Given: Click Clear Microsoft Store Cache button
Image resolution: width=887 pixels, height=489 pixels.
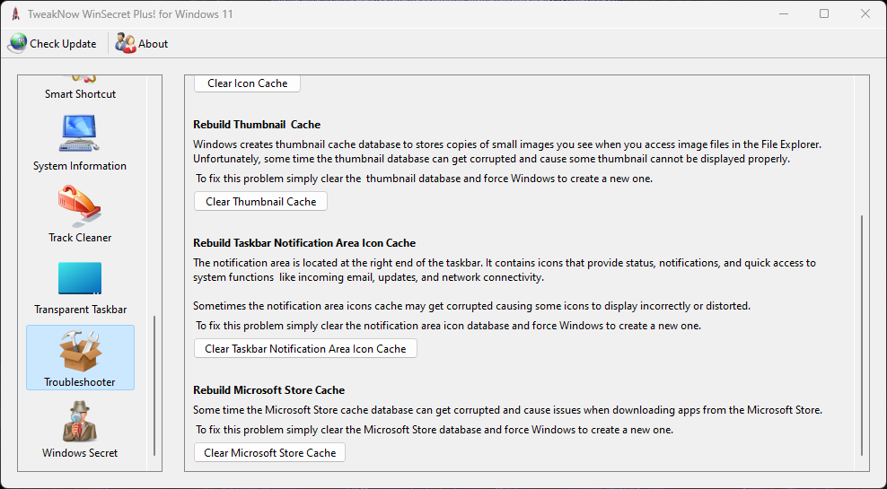Looking at the screenshot, I should 270,452.
